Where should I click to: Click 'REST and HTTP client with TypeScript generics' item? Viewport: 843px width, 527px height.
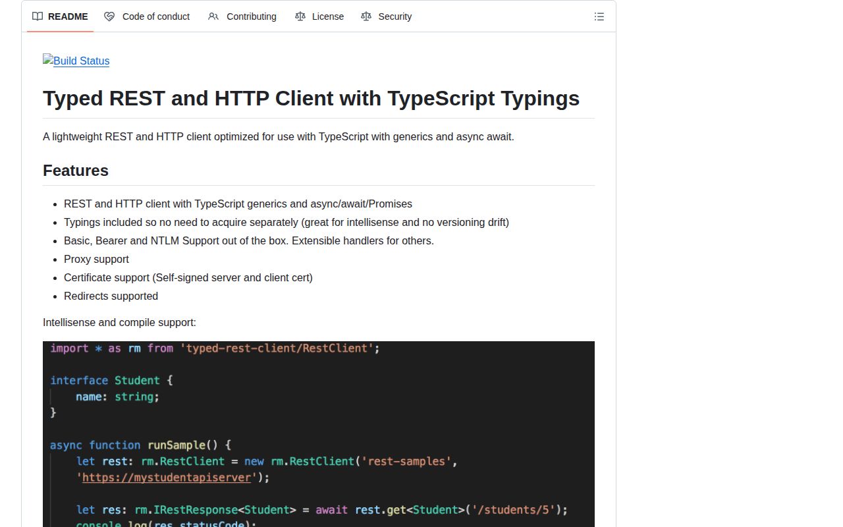[x=238, y=204]
